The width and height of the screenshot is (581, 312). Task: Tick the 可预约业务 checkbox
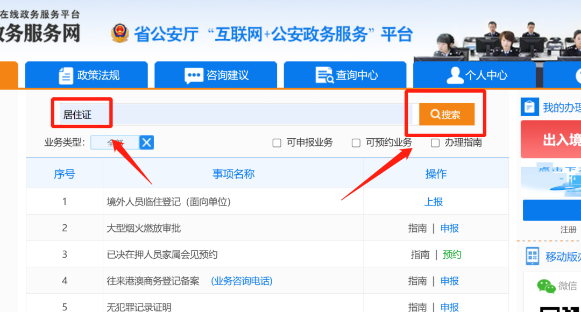[x=356, y=143]
